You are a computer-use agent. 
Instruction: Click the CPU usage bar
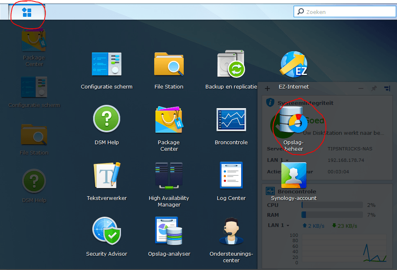pos(332,205)
